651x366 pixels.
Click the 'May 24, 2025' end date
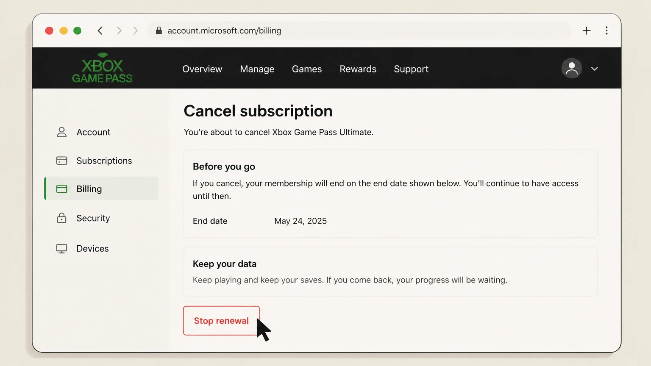(300, 221)
